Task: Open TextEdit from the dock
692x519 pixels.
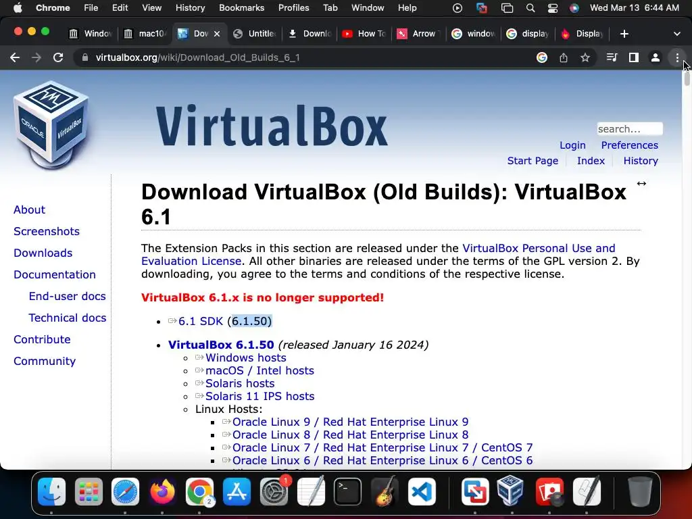Action: [x=311, y=492]
